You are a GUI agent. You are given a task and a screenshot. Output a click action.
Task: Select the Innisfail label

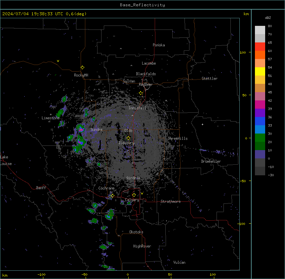(x=137, y=108)
